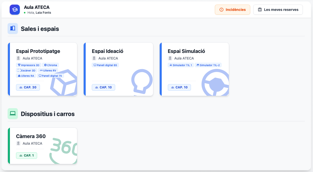
Task: Click the laptop icon beside Dispositius i carros
Action: [x=13, y=114]
